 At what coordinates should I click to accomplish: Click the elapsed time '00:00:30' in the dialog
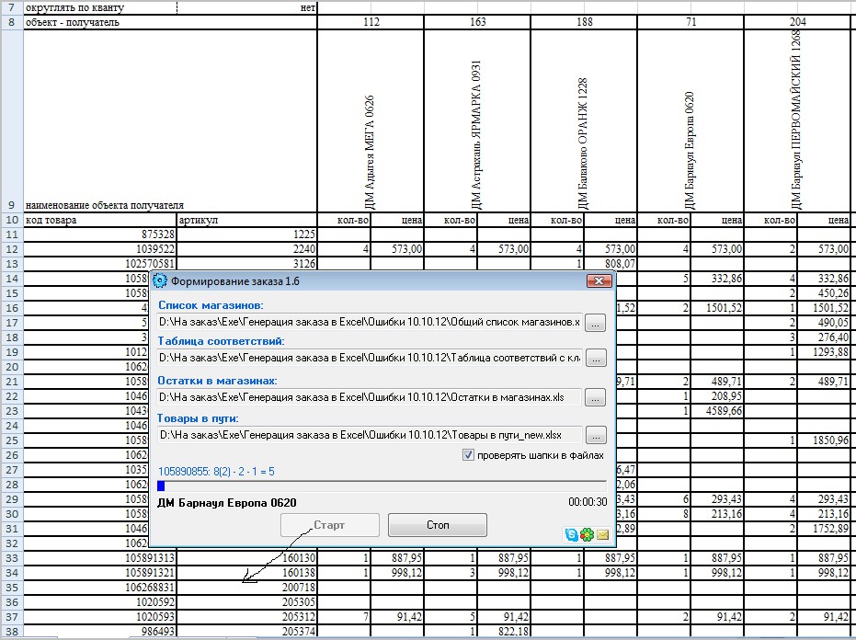coord(588,502)
